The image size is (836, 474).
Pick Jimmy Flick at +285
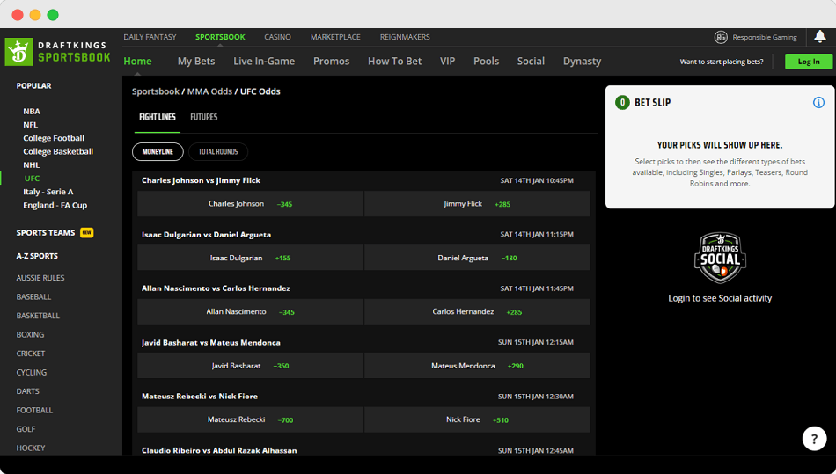point(477,203)
